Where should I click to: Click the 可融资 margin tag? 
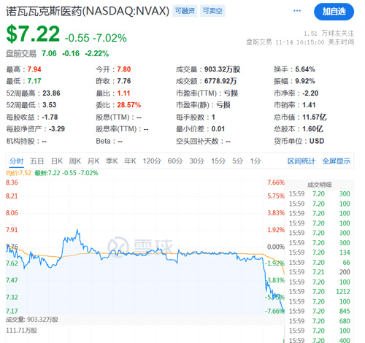tap(185, 11)
